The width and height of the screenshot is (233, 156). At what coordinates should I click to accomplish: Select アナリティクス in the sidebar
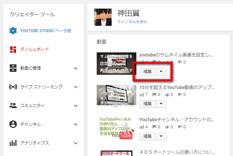(x=34, y=143)
